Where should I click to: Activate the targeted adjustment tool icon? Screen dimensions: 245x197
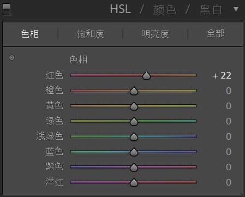[11, 58]
